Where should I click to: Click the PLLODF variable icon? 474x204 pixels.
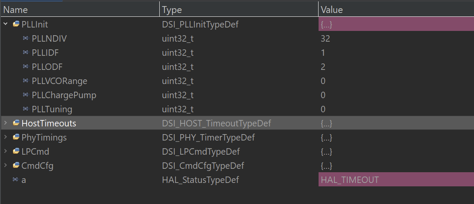coord(26,67)
